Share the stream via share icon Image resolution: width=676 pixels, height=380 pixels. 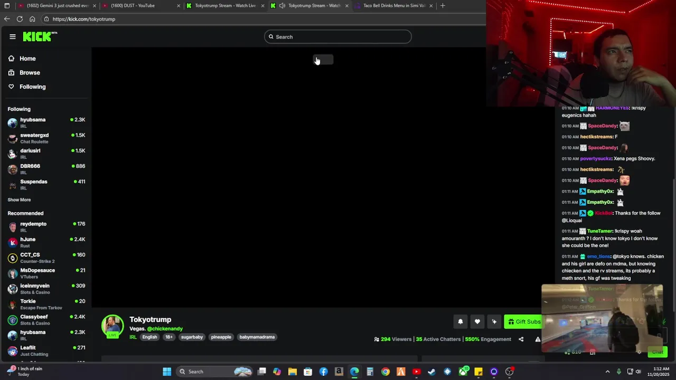[x=521, y=339]
